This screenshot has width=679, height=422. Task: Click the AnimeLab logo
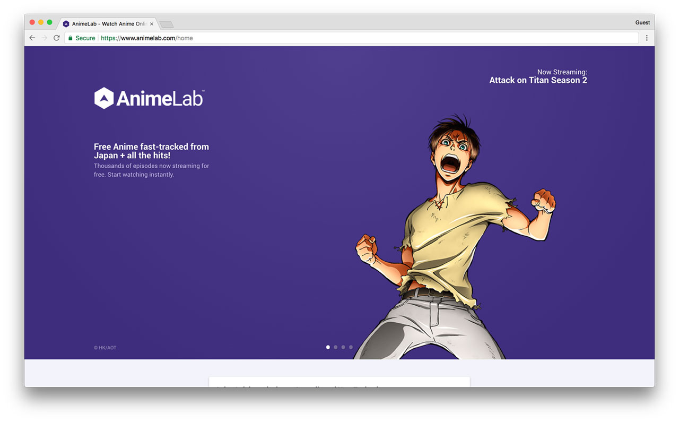click(x=149, y=98)
